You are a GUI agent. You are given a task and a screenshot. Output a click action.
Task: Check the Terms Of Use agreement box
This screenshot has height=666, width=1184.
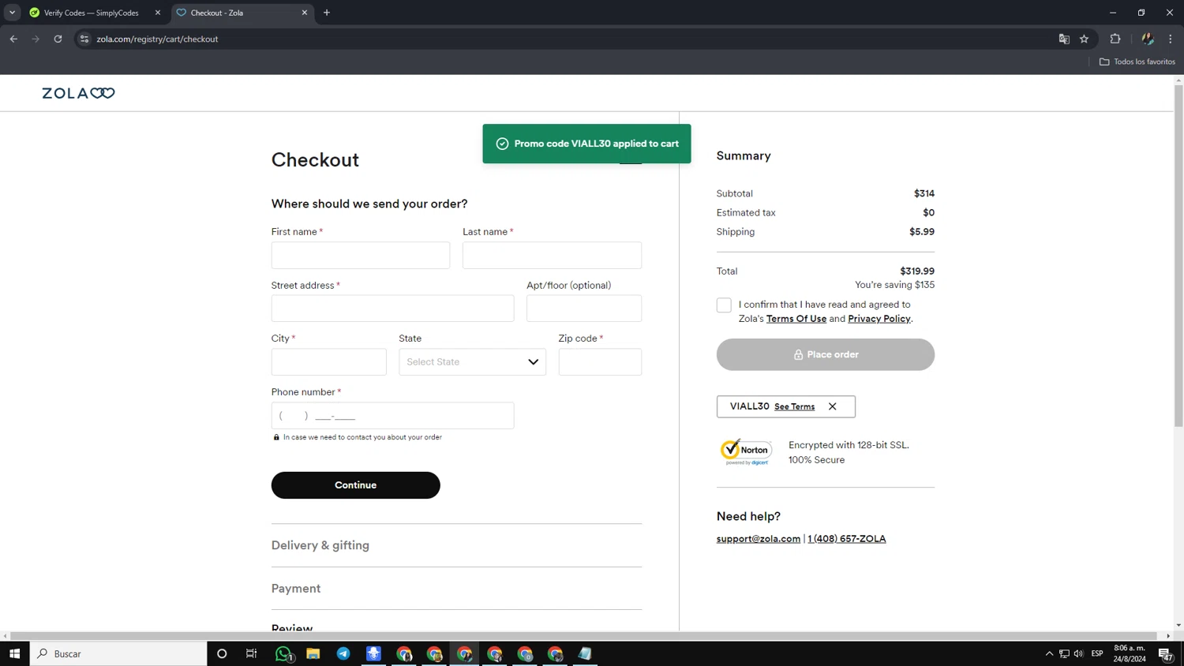click(724, 305)
